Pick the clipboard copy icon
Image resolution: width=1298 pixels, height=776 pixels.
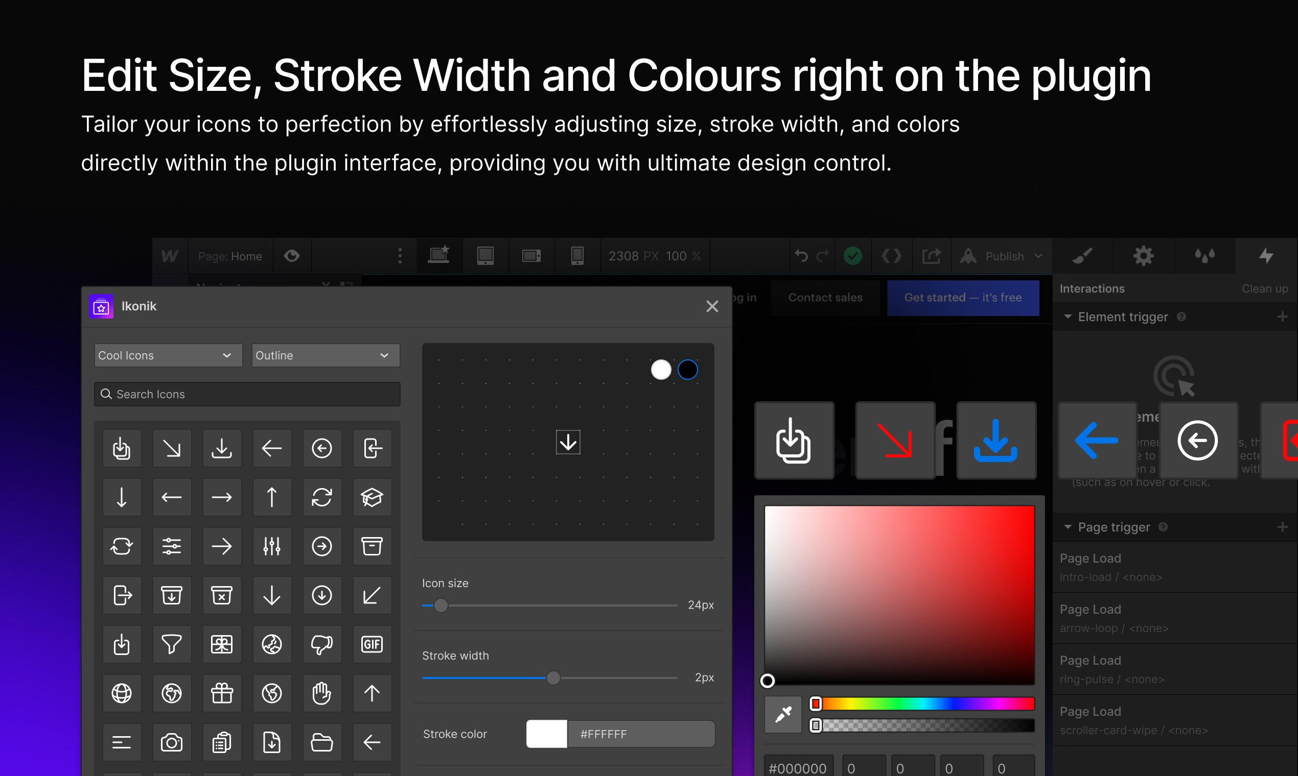[x=222, y=742]
